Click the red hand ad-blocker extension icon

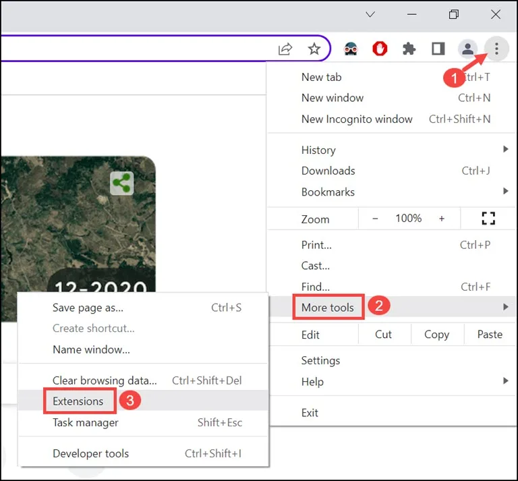(380, 49)
